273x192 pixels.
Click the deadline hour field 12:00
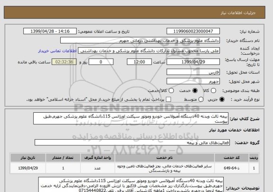[x=139, y=62]
